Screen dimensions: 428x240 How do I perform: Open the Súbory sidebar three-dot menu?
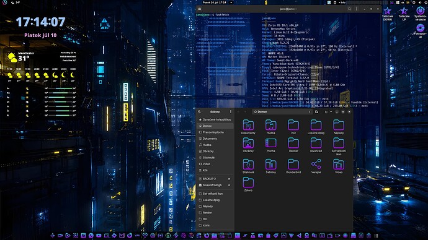click(x=231, y=111)
